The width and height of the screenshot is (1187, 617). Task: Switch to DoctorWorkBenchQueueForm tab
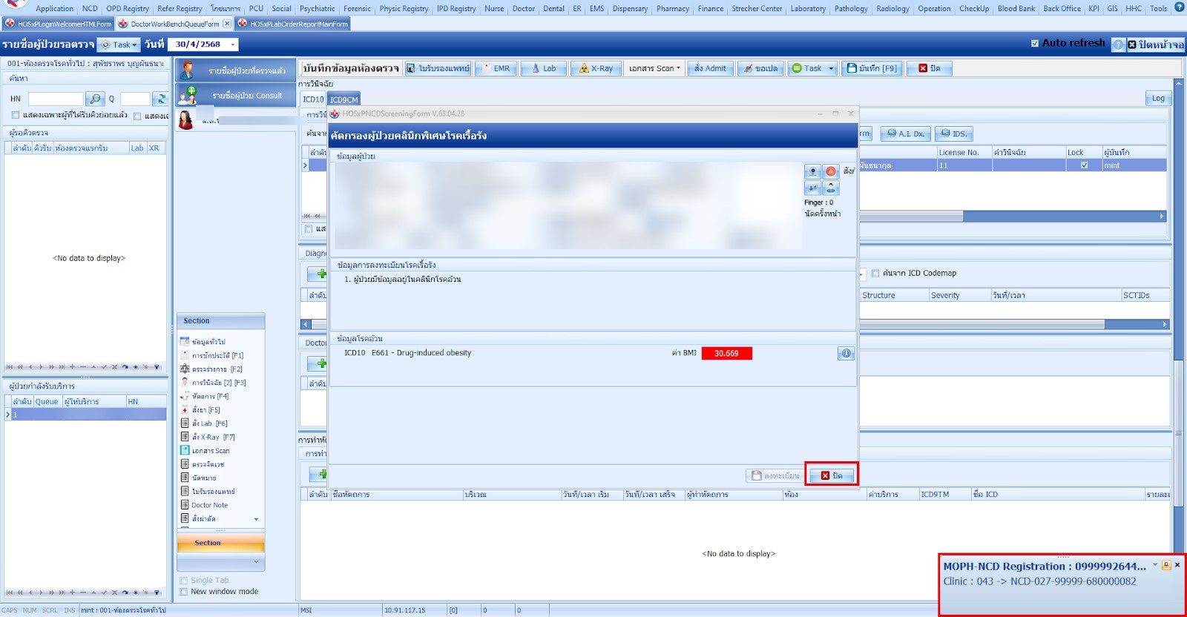pos(174,24)
